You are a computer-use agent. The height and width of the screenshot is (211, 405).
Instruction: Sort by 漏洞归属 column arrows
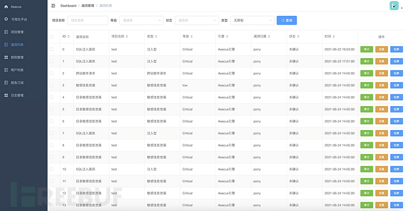click(x=269, y=36)
